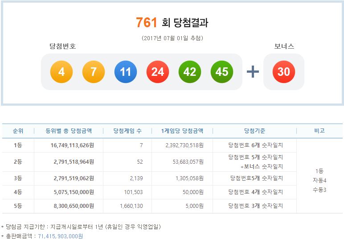The image size is (344, 240).
Task: Click the 등위별 총 당첨금액 column header
Action: tap(69, 131)
